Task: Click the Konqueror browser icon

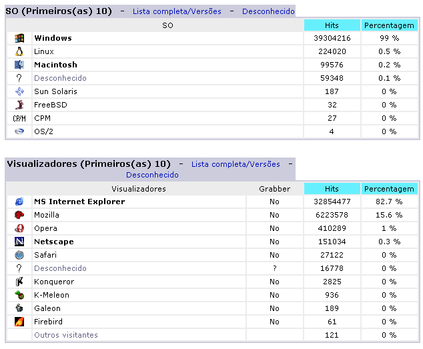Action: 19,282
